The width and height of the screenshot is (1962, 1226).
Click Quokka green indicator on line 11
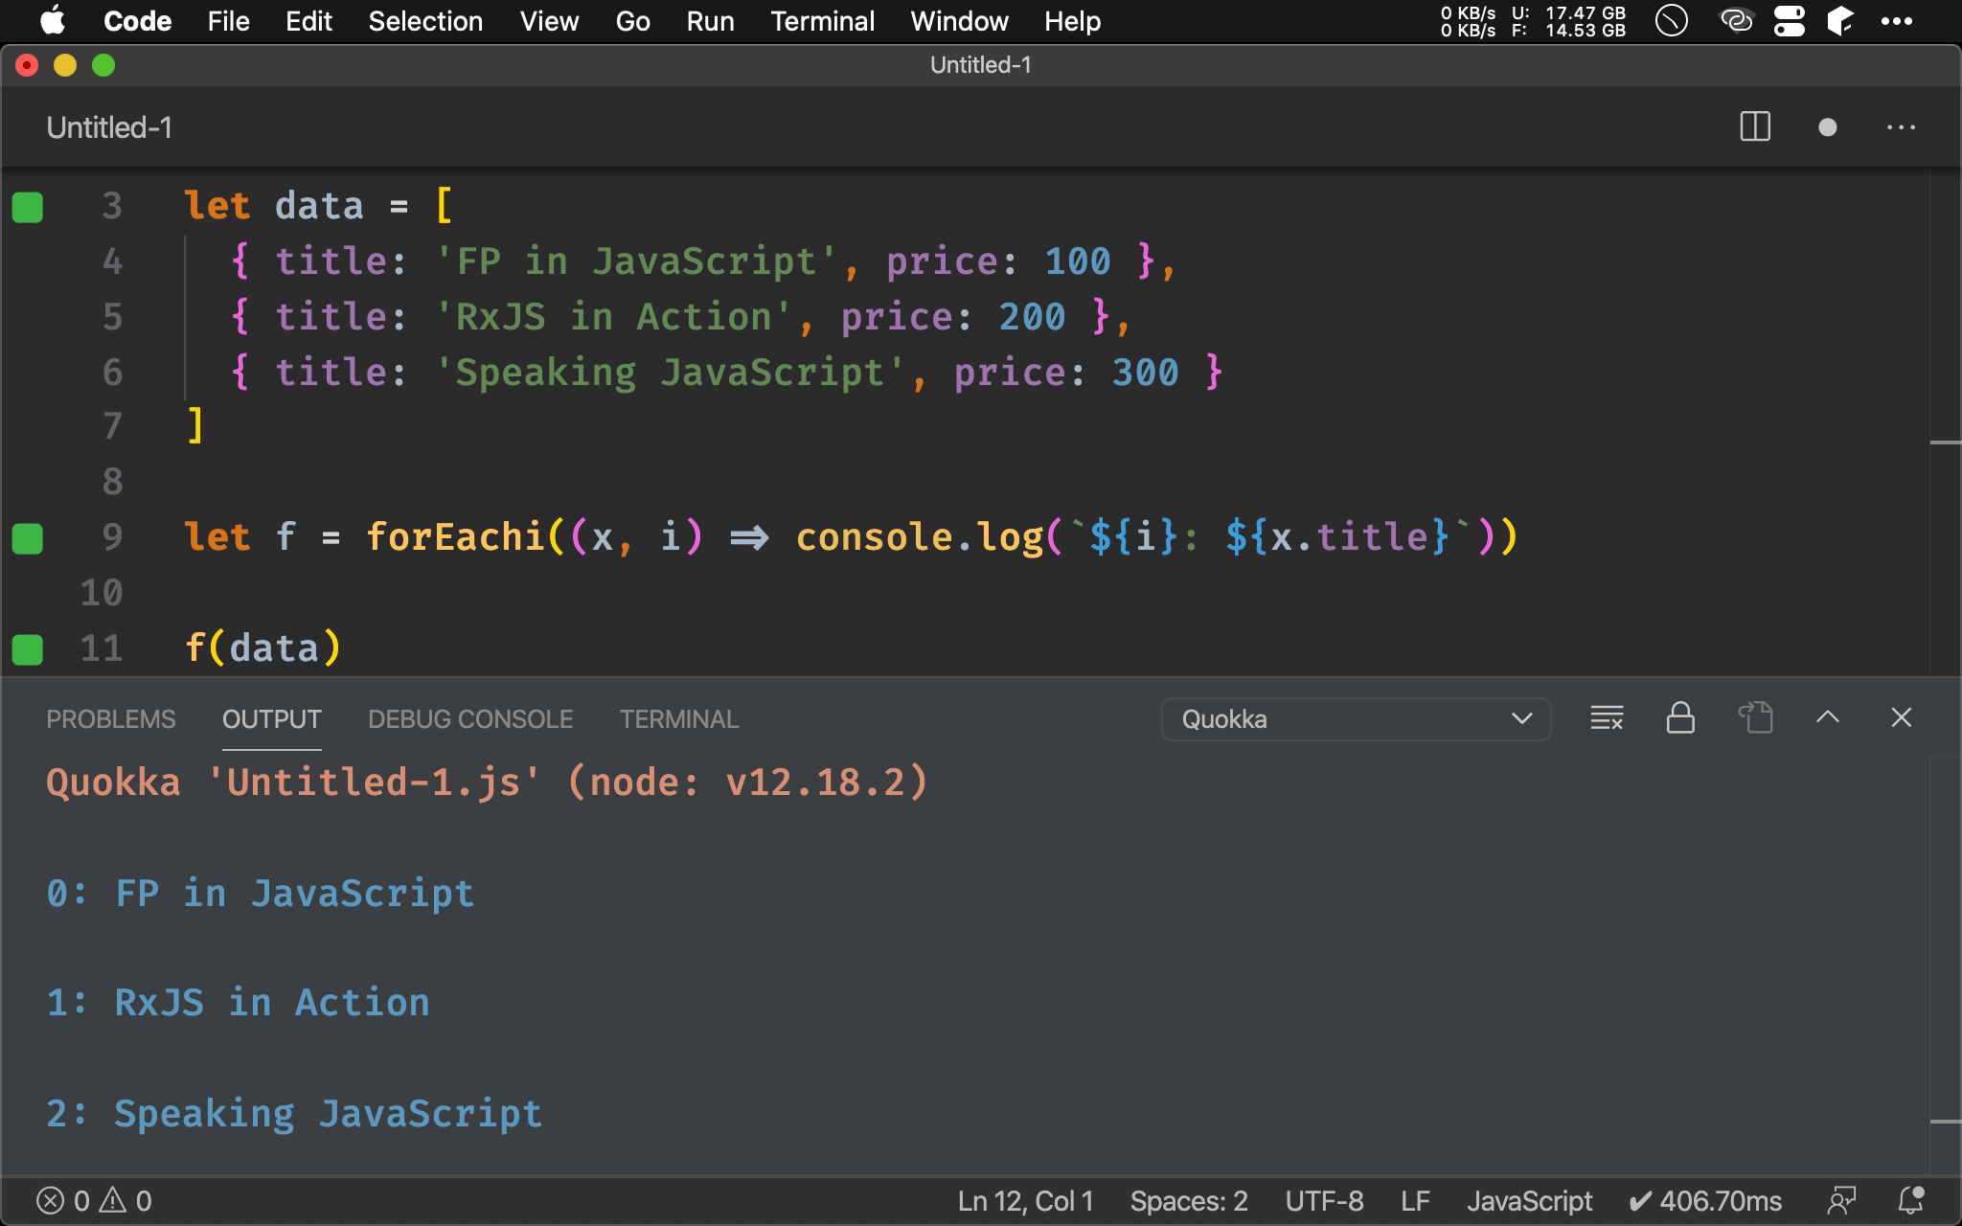pyautogui.click(x=27, y=649)
